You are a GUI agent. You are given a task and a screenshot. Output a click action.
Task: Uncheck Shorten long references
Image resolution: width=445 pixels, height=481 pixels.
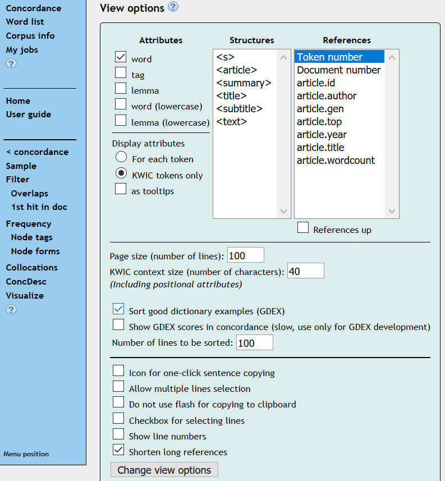(118, 450)
